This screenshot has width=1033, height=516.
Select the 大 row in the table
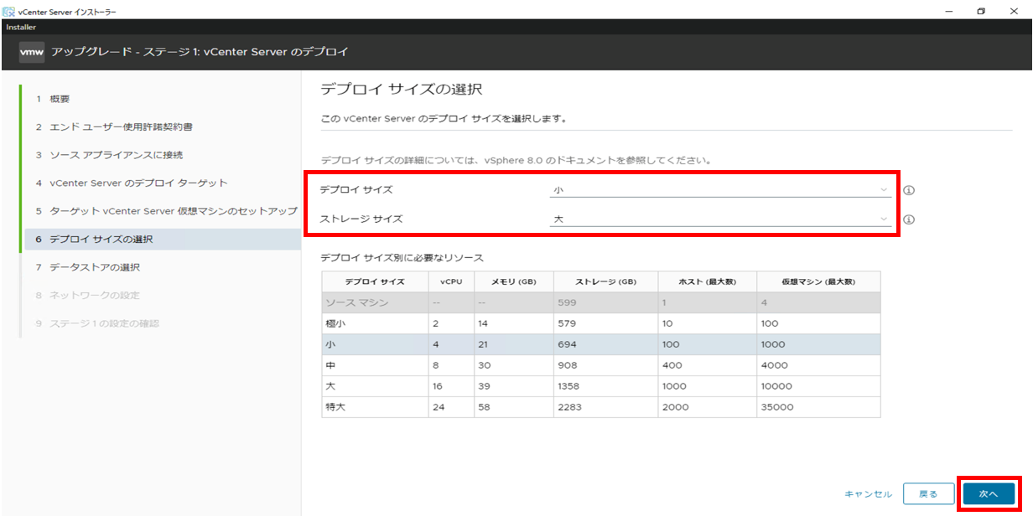point(600,386)
